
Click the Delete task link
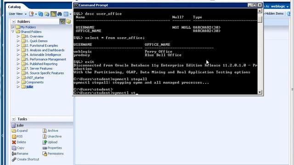pos(22,142)
